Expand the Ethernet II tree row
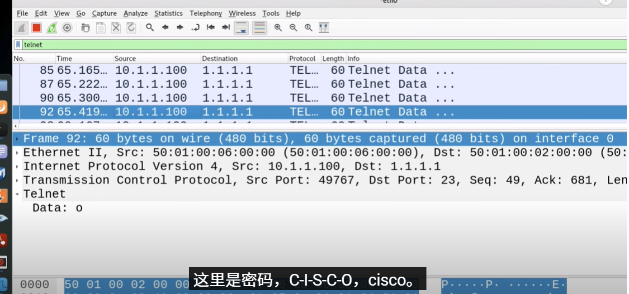The height and width of the screenshot is (294, 629). (x=18, y=153)
